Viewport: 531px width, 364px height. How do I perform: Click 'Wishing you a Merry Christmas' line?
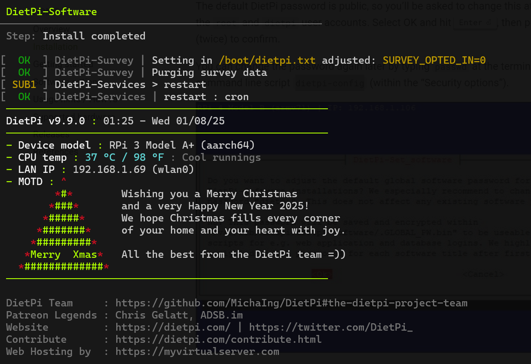[x=210, y=194]
